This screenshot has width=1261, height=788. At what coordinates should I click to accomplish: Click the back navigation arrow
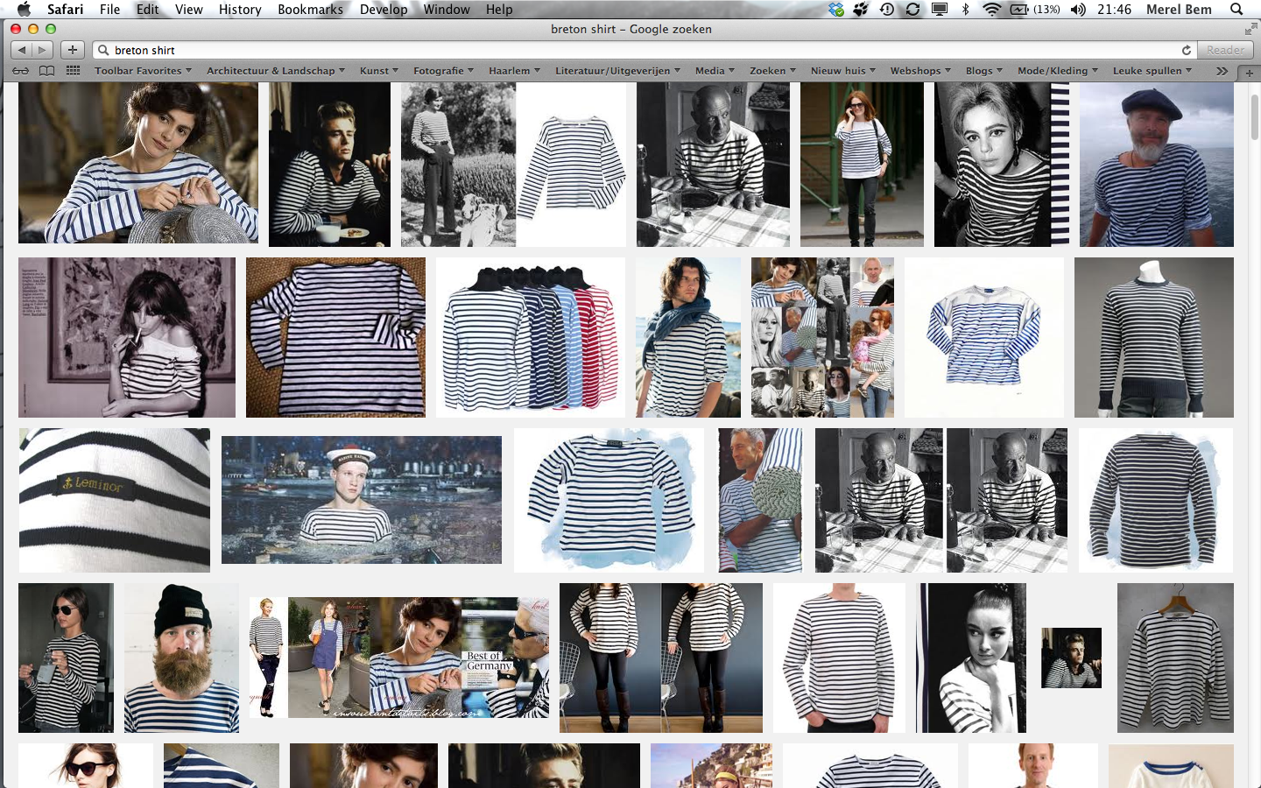point(22,50)
